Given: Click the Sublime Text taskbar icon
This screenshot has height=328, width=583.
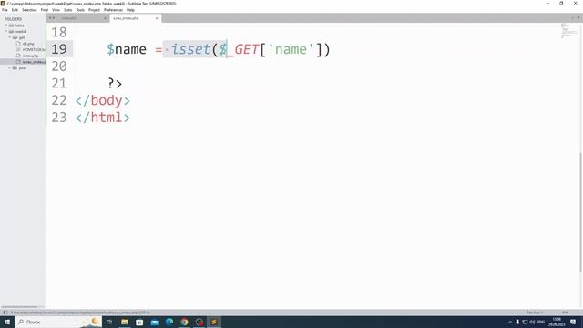Looking at the screenshot, I should click(214, 322).
